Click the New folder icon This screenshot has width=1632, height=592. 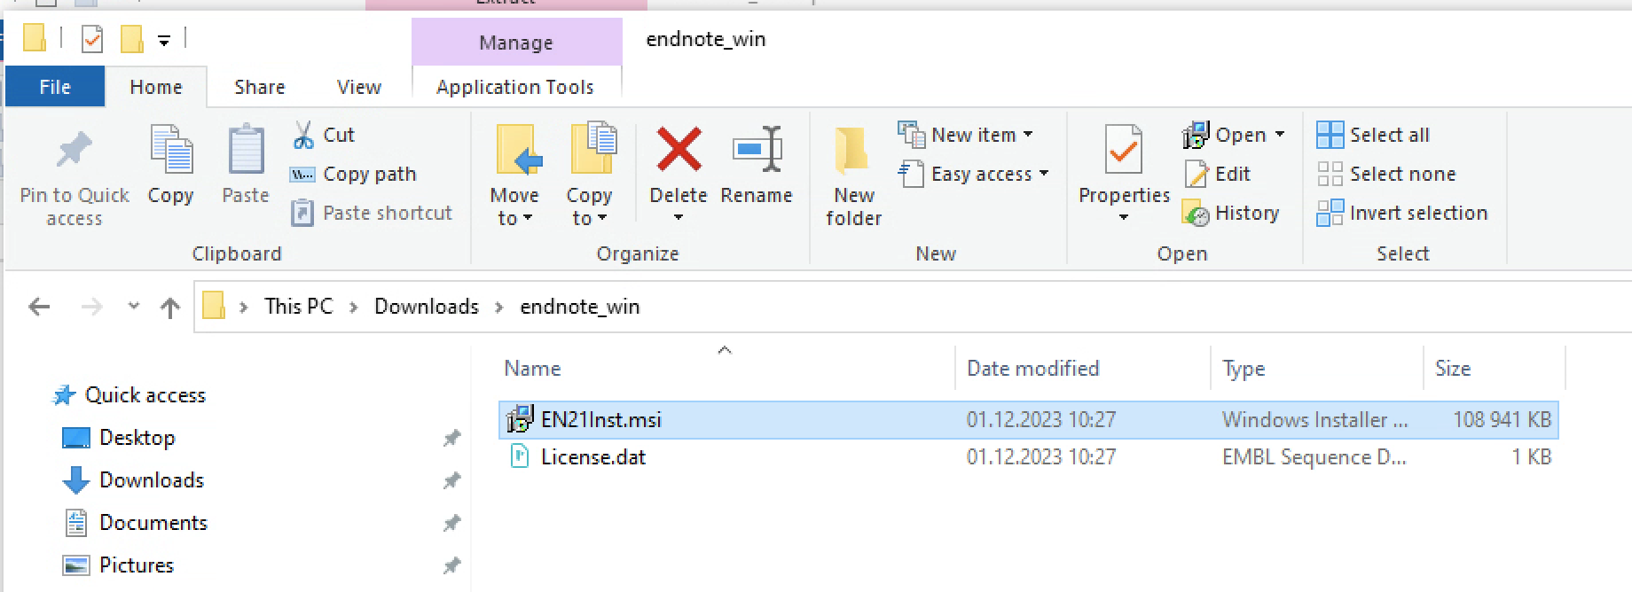click(852, 149)
